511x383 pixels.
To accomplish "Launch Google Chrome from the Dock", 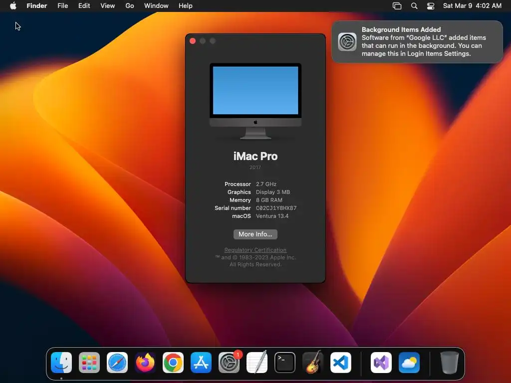I will coord(173,363).
